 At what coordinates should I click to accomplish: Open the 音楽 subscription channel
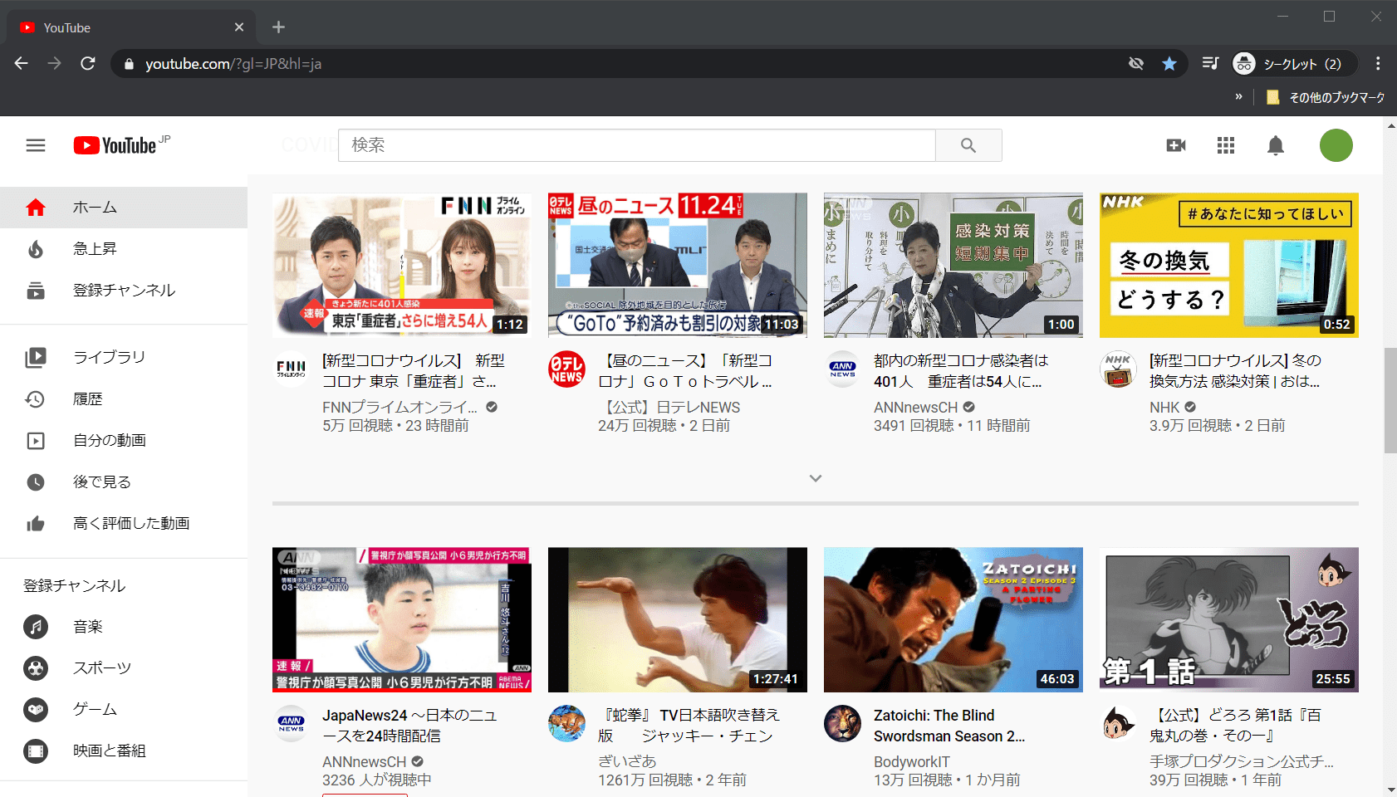[87, 627]
